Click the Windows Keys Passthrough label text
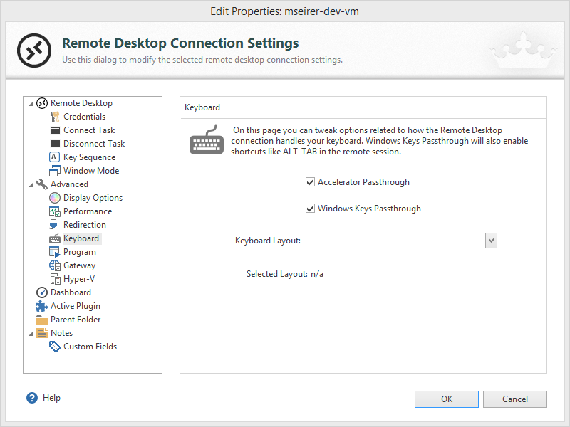Viewport: 570px width, 427px height. coord(369,209)
